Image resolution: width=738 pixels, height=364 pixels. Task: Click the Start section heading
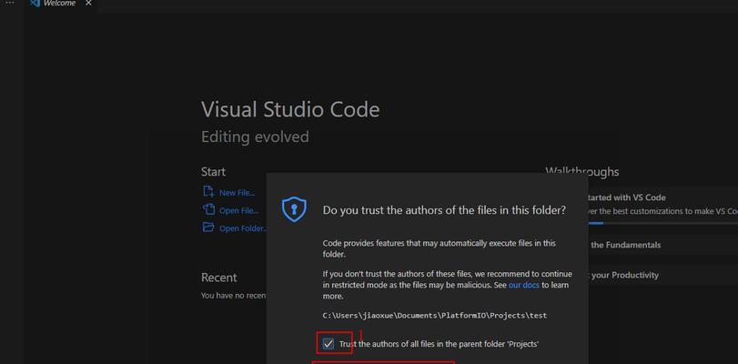(213, 172)
